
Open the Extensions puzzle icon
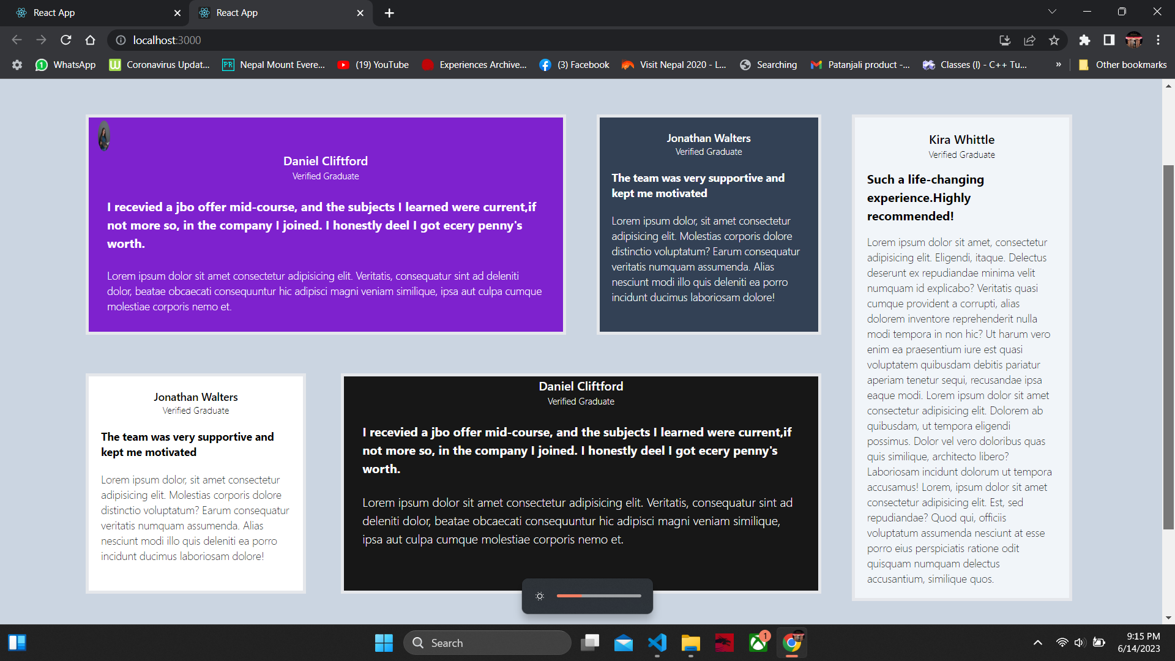[1084, 40]
